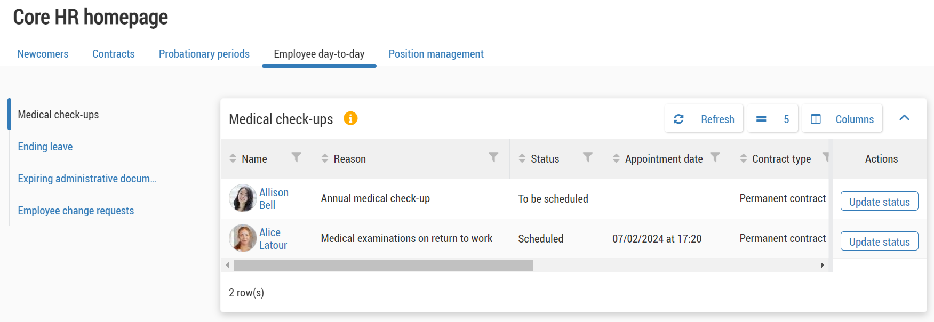The image size is (934, 322).
Task: Sort the table by Name
Action: (233, 158)
